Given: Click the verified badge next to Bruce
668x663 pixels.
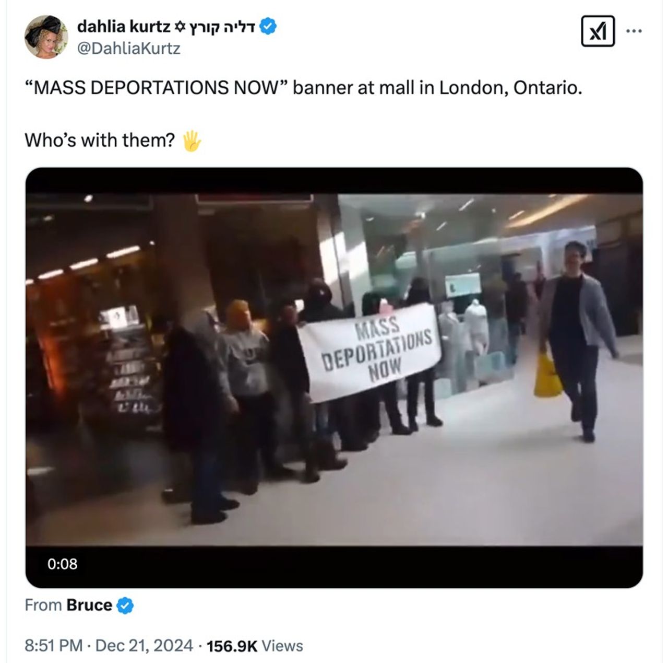Looking at the screenshot, I should (125, 606).
